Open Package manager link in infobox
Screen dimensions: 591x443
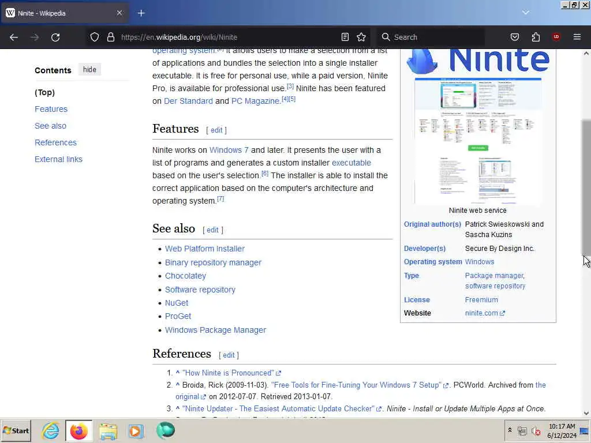[494, 276]
